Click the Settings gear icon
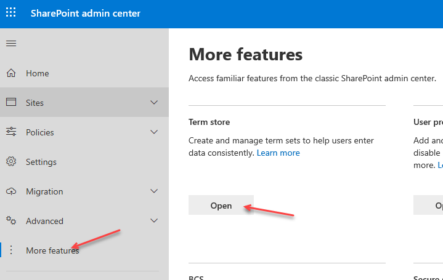This screenshot has width=443, height=280. coord(11,162)
